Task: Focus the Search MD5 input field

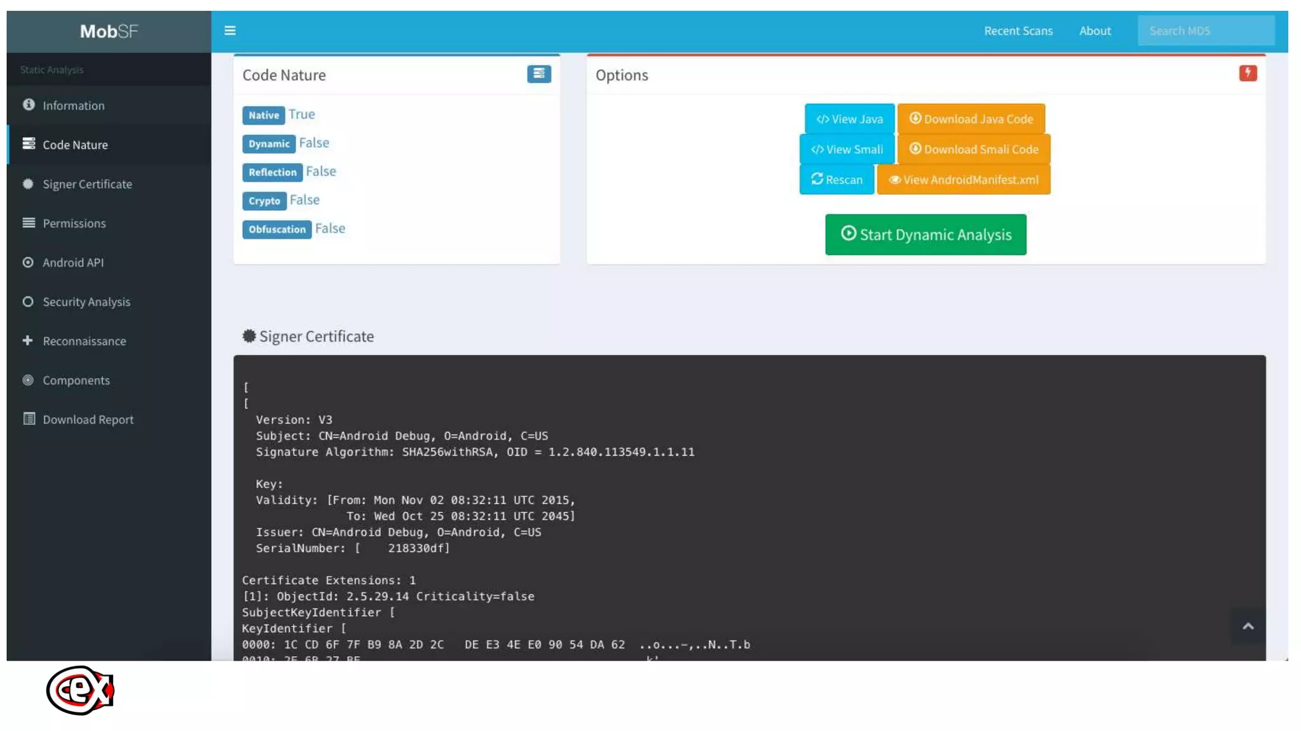Action: pyautogui.click(x=1206, y=30)
